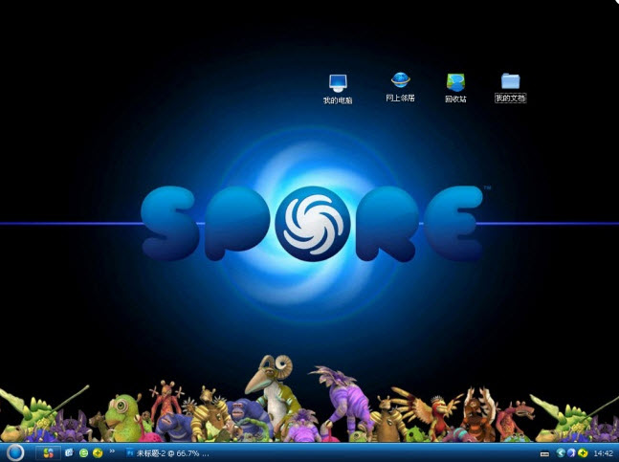Switch to the Photoshop 未标题-2 taskbar button
Image resolution: width=619 pixels, height=462 pixels.
coord(167,453)
